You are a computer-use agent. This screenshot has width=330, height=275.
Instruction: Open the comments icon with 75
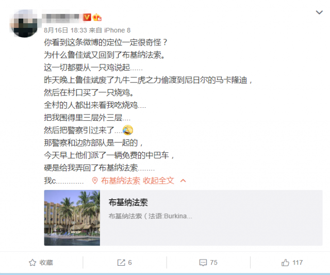coord(208,263)
